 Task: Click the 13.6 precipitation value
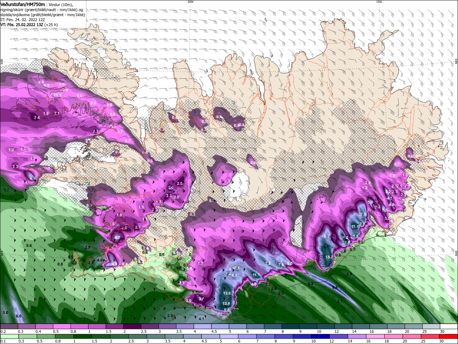point(227,293)
